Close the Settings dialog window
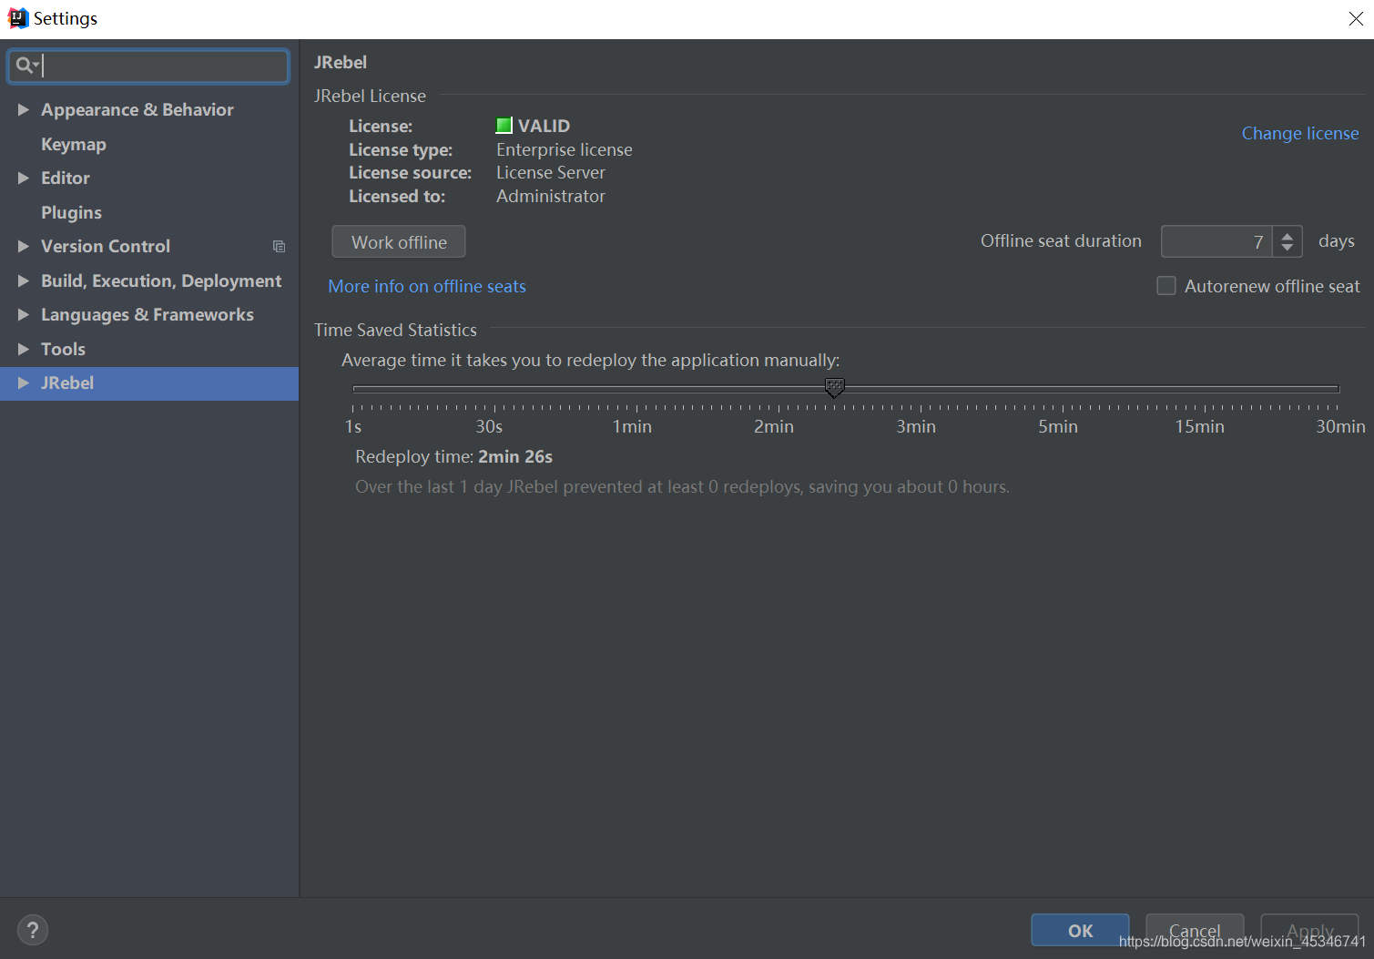 (x=1355, y=19)
